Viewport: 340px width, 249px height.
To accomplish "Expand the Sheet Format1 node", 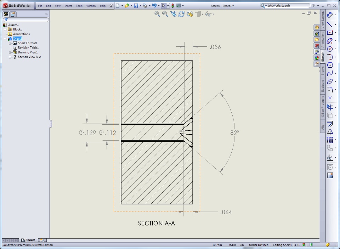I will (x=10, y=43).
